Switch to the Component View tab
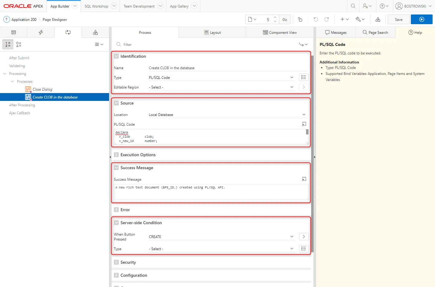This screenshot has width=435, height=287. (x=280, y=32)
